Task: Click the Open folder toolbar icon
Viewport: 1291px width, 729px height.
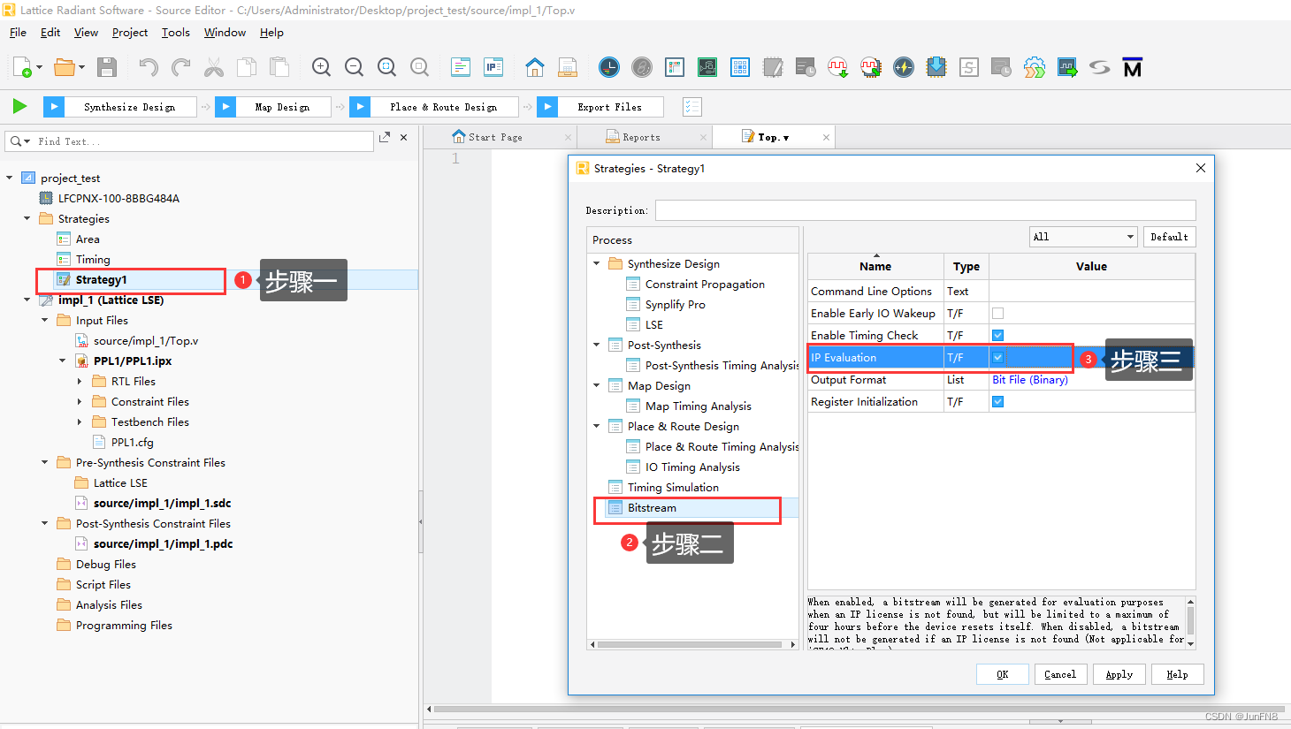Action: coord(65,67)
